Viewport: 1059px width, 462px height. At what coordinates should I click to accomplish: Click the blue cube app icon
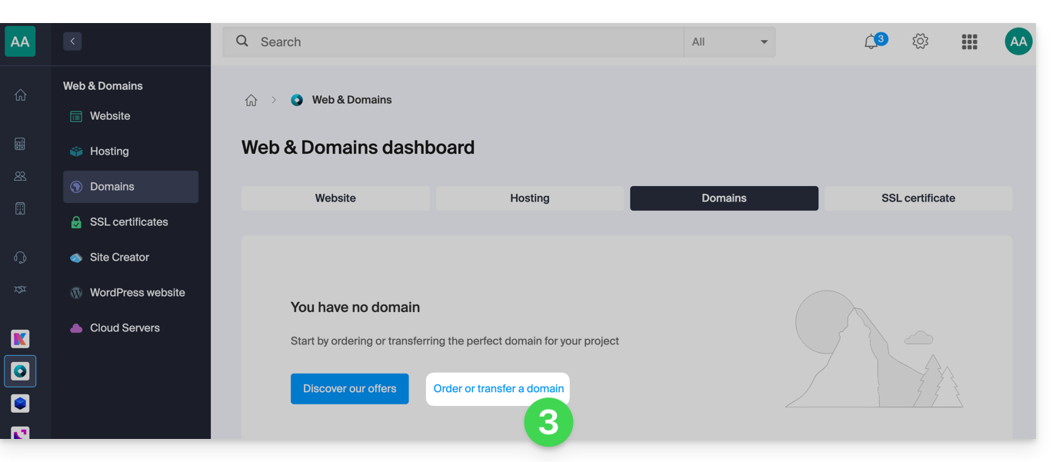21,403
